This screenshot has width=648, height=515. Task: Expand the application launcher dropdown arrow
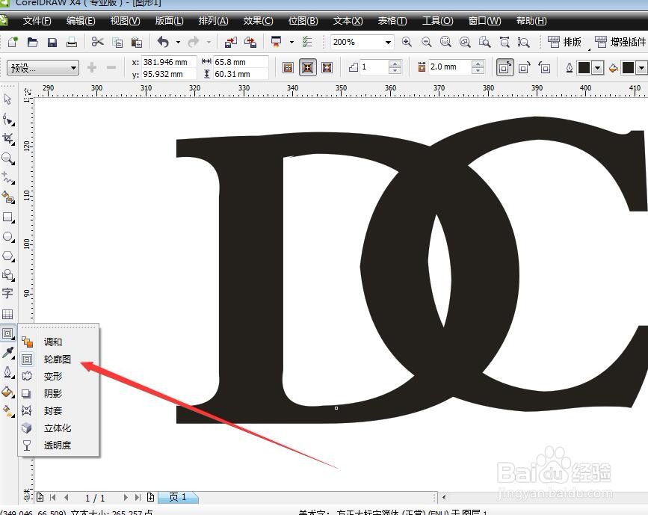coord(291,42)
